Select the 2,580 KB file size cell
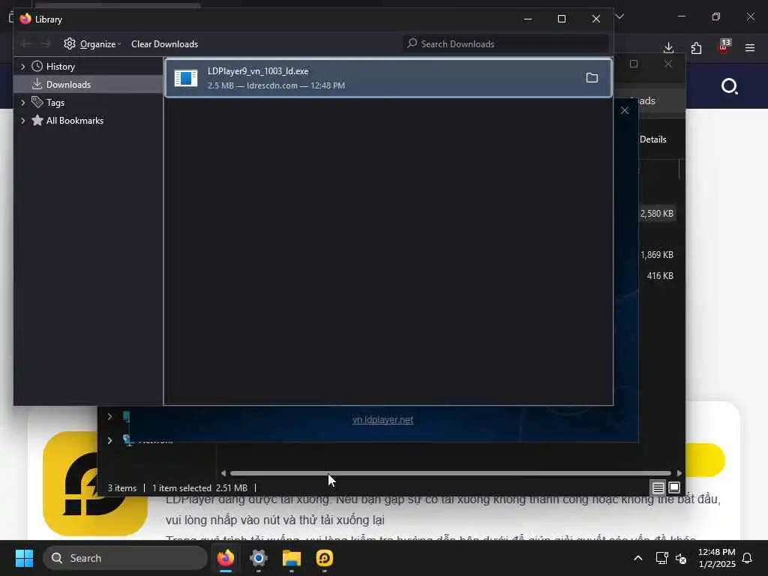Screen dimensions: 768x576 point(657,214)
